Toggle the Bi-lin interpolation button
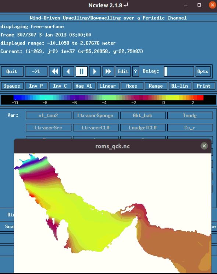Image resolution: width=217 pixels, height=274 pixels. (179, 86)
